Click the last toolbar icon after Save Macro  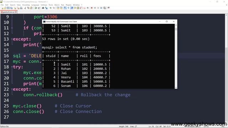[x=108, y=8]
